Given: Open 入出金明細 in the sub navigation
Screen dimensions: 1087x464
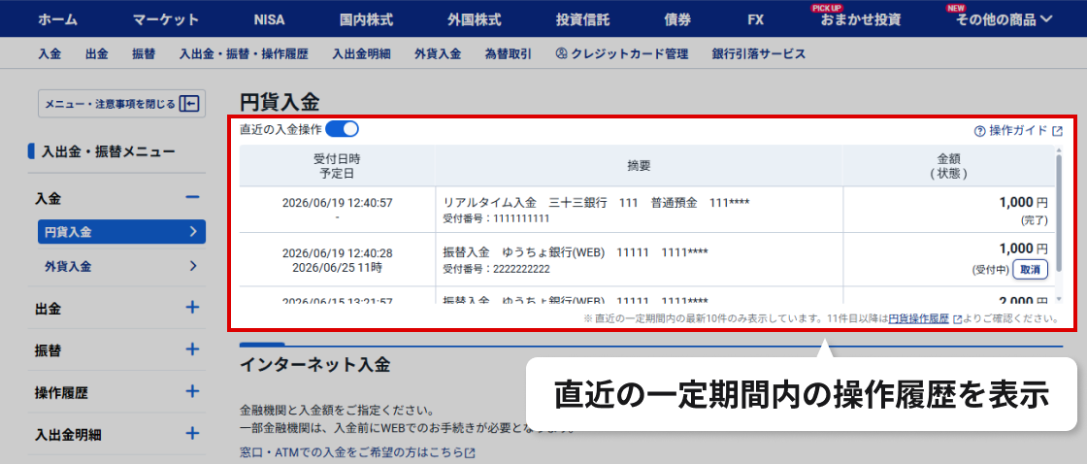Looking at the screenshot, I should click(x=361, y=54).
